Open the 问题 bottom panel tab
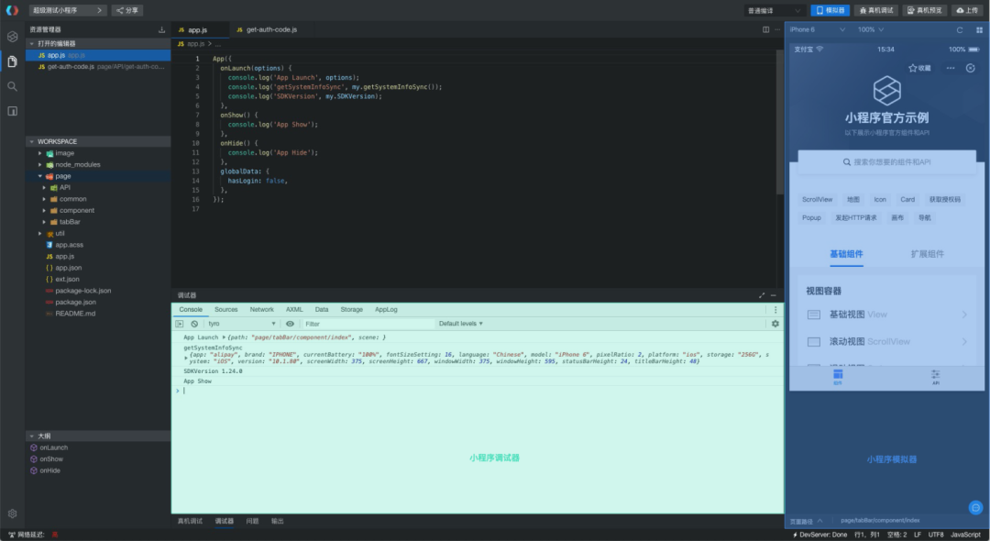Screen dimensions: 990x541 pos(253,521)
